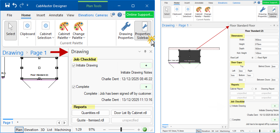Open the Quantities.rdl report
280x133 pixels.
coord(90,113)
